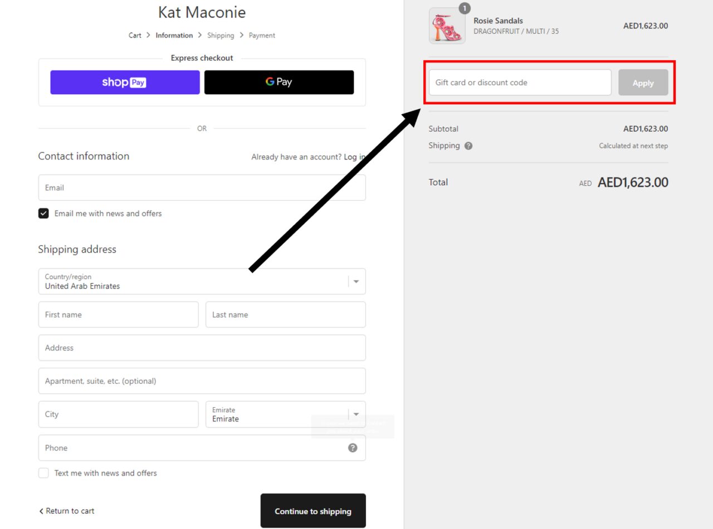Screen dimensions: 713x529
Task: Click Apply discount code button
Action: 643,83
